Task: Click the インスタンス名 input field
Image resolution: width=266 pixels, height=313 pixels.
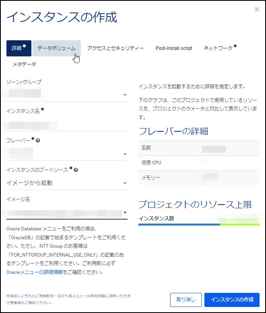Action: [x=67, y=125]
